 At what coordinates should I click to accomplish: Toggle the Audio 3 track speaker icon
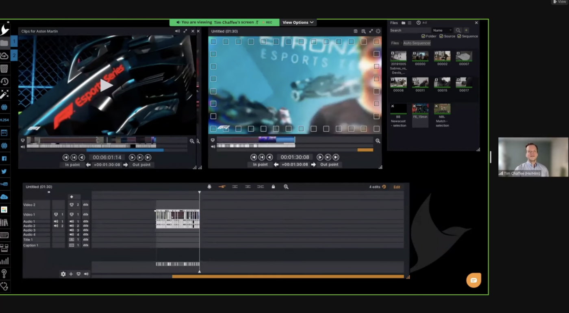pyautogui.click(x=72, y=230)
